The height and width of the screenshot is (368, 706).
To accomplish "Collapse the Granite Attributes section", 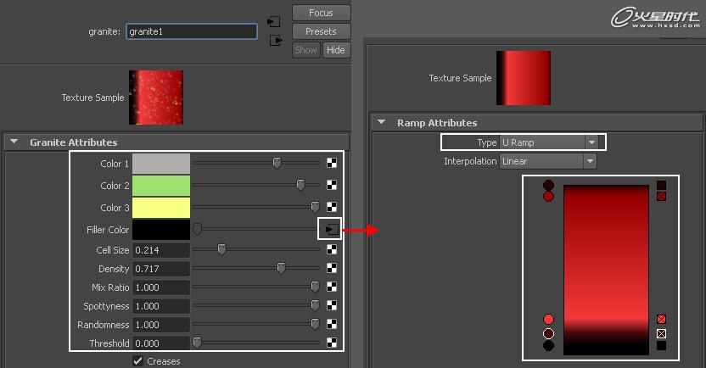I will pos(14,142).
